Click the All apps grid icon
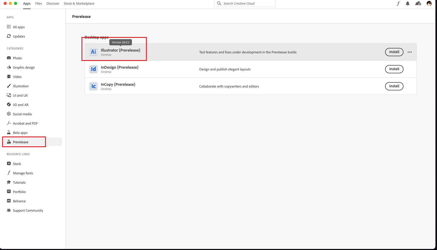This screenshot has height=250, width=437. click(9, 27)
